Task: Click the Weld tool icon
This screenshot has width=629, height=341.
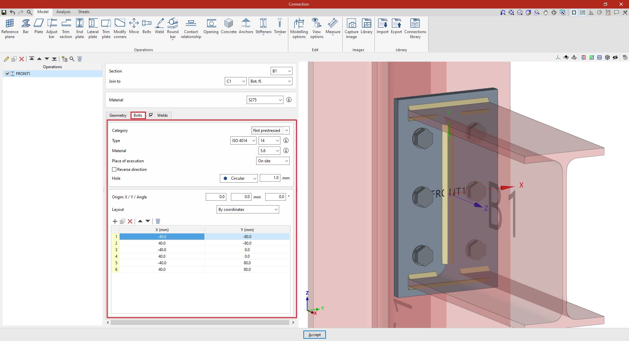Action: click(x=159, y=26)
